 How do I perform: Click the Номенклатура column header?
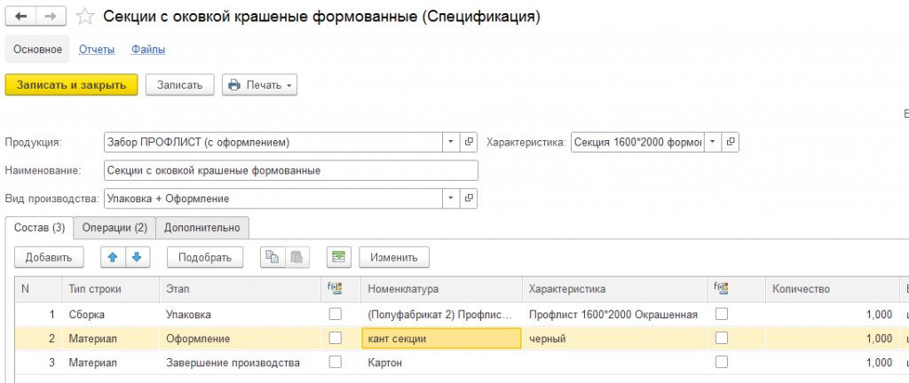(440, 289)
